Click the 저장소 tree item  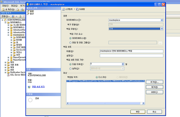pyautogui.click(x=19, y=52)
